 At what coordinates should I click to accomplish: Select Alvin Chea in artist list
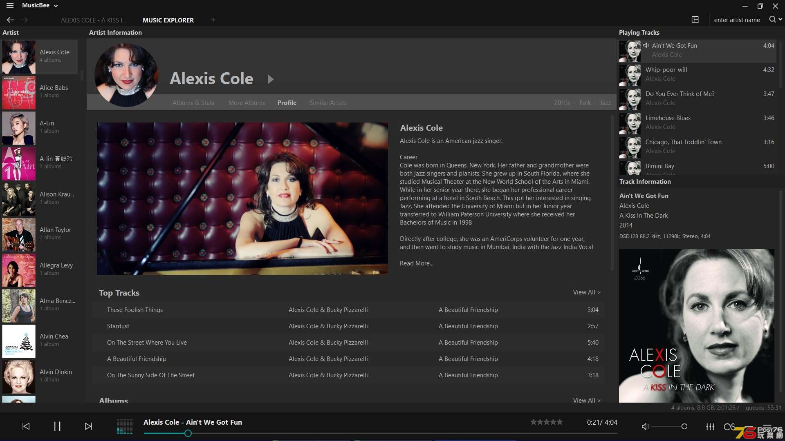(40, 341)
